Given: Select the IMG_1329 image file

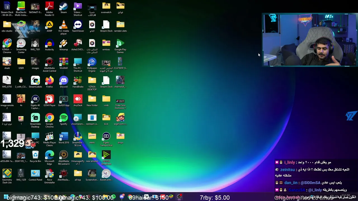Looking at the screenshot, I should [x=21, y=175].
